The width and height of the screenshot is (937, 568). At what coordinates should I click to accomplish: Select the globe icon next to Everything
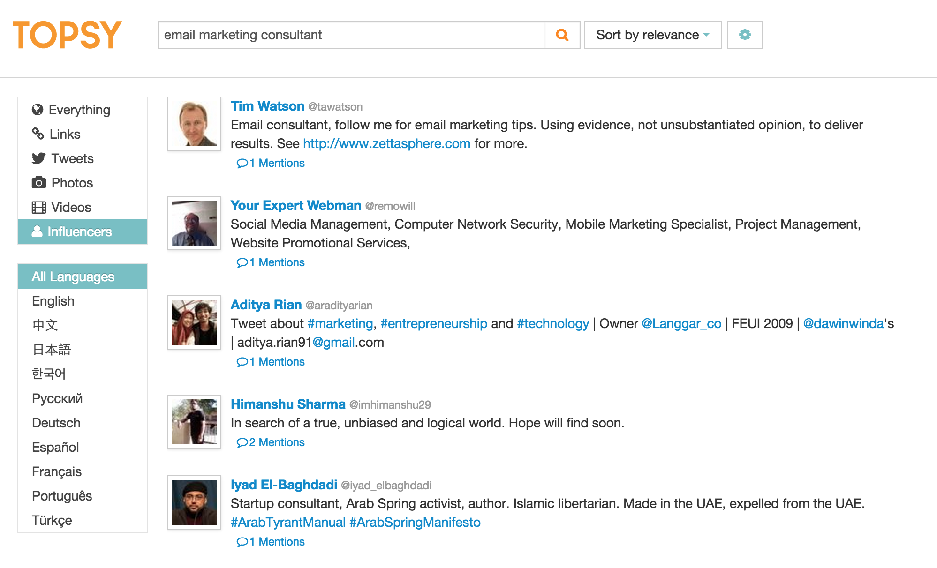tap(38, 109)
